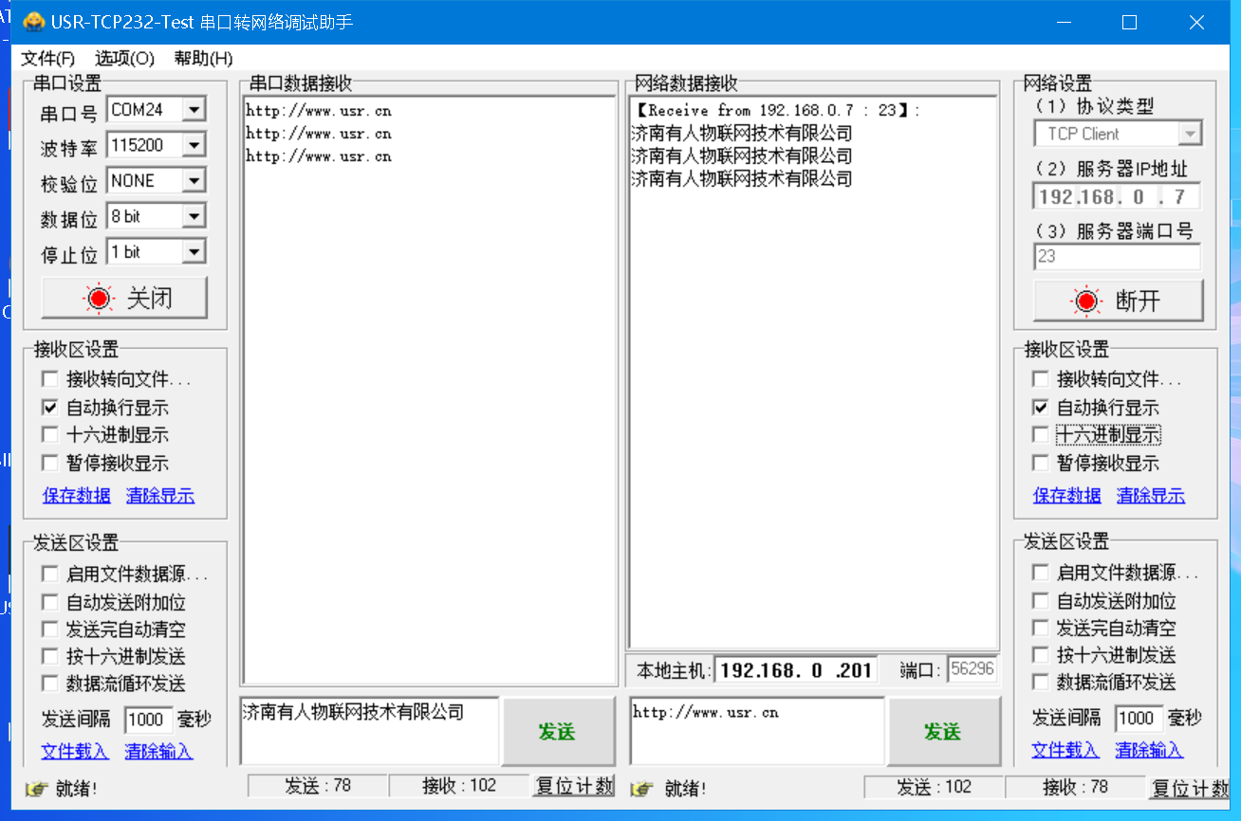Click the app icon in title bar
1241x821 pixels.
pyautogui.click(x=34, y=22)
